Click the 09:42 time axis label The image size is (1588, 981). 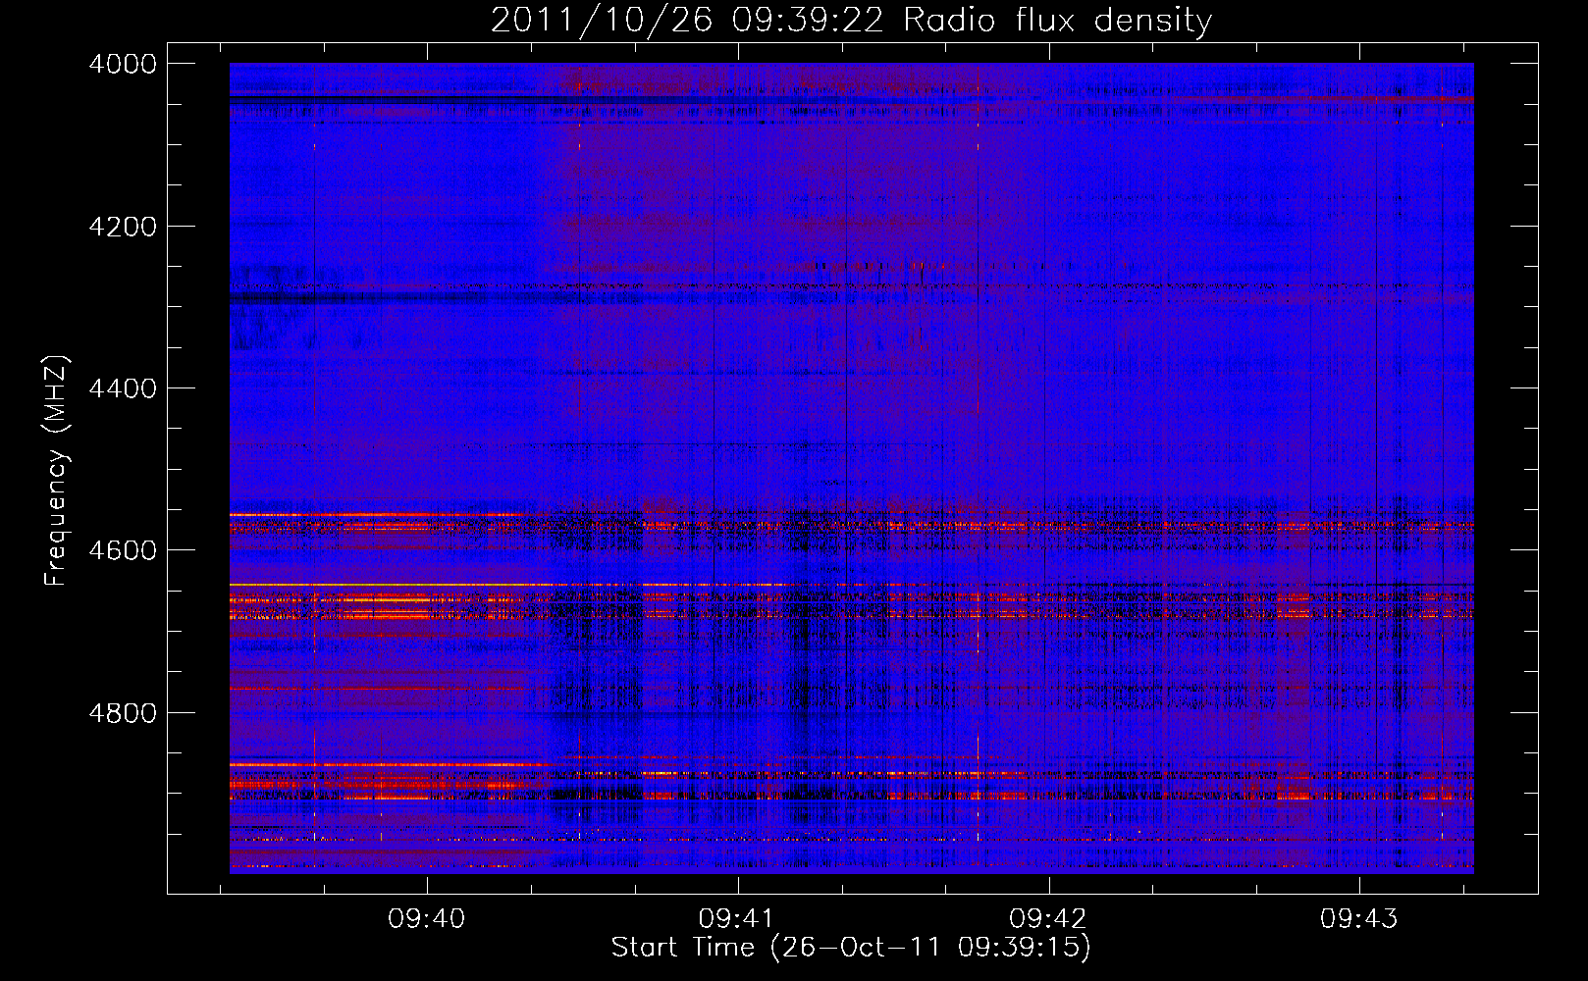tap(1048, 919)
